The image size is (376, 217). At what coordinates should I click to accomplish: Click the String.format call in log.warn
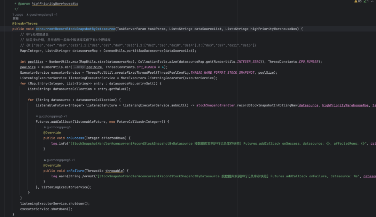pyautogui.click(x=81, y=177)
